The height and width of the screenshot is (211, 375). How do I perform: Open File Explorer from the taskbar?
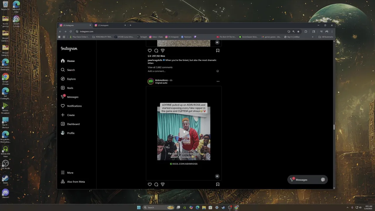(204, 207)
